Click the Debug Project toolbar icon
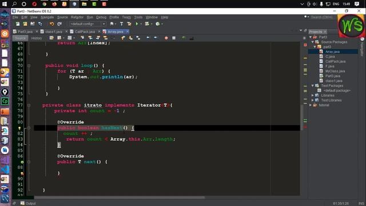 (x=147, y=24)
